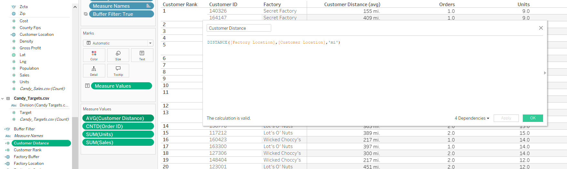The width and height of the screenshot is (567, 169).
Task: Open the Size marks card
Action: pos(118,55)
